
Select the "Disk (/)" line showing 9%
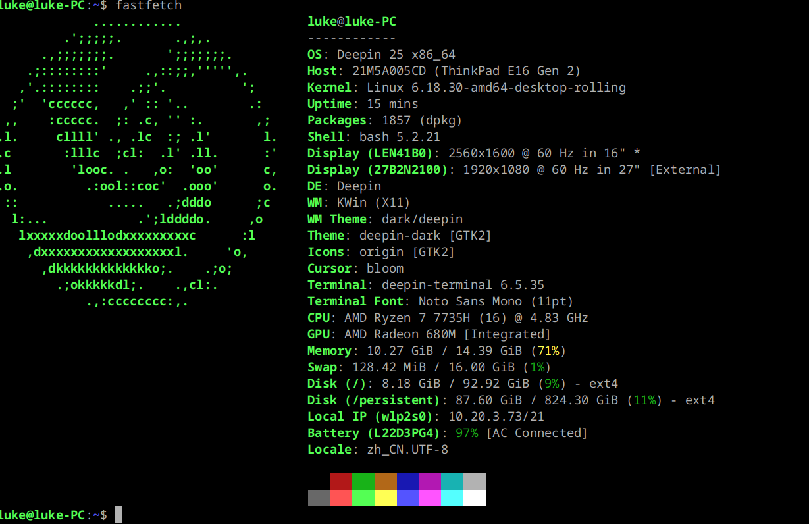(x=463, y=384)
